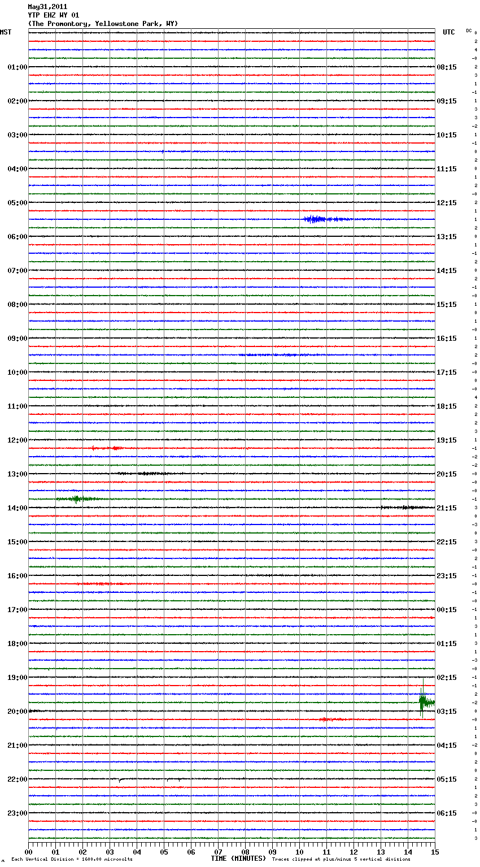Screen dimensions: 480x867
Task: Click the 18:15 UTC time label
Action: [x=447, y=406]
